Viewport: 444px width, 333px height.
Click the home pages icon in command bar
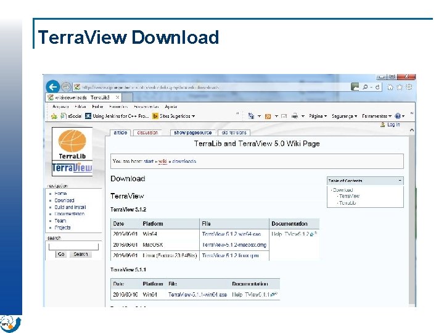(251, 116)
